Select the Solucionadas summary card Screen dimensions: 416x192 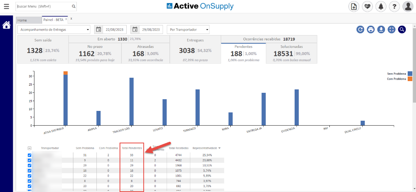point(291,53)
